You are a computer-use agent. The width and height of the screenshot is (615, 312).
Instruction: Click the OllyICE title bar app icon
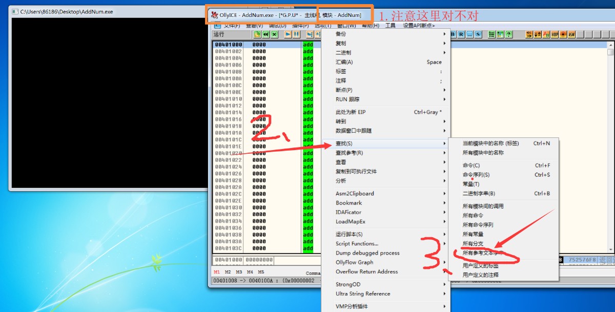point(214,15)
